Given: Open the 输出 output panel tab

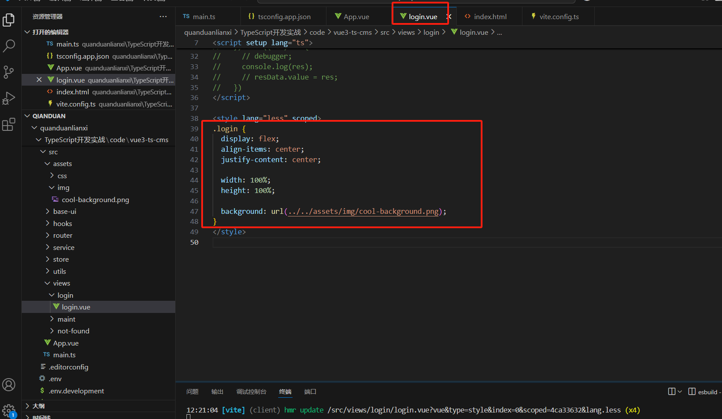Looking at the screenshot, I should 217,392.
